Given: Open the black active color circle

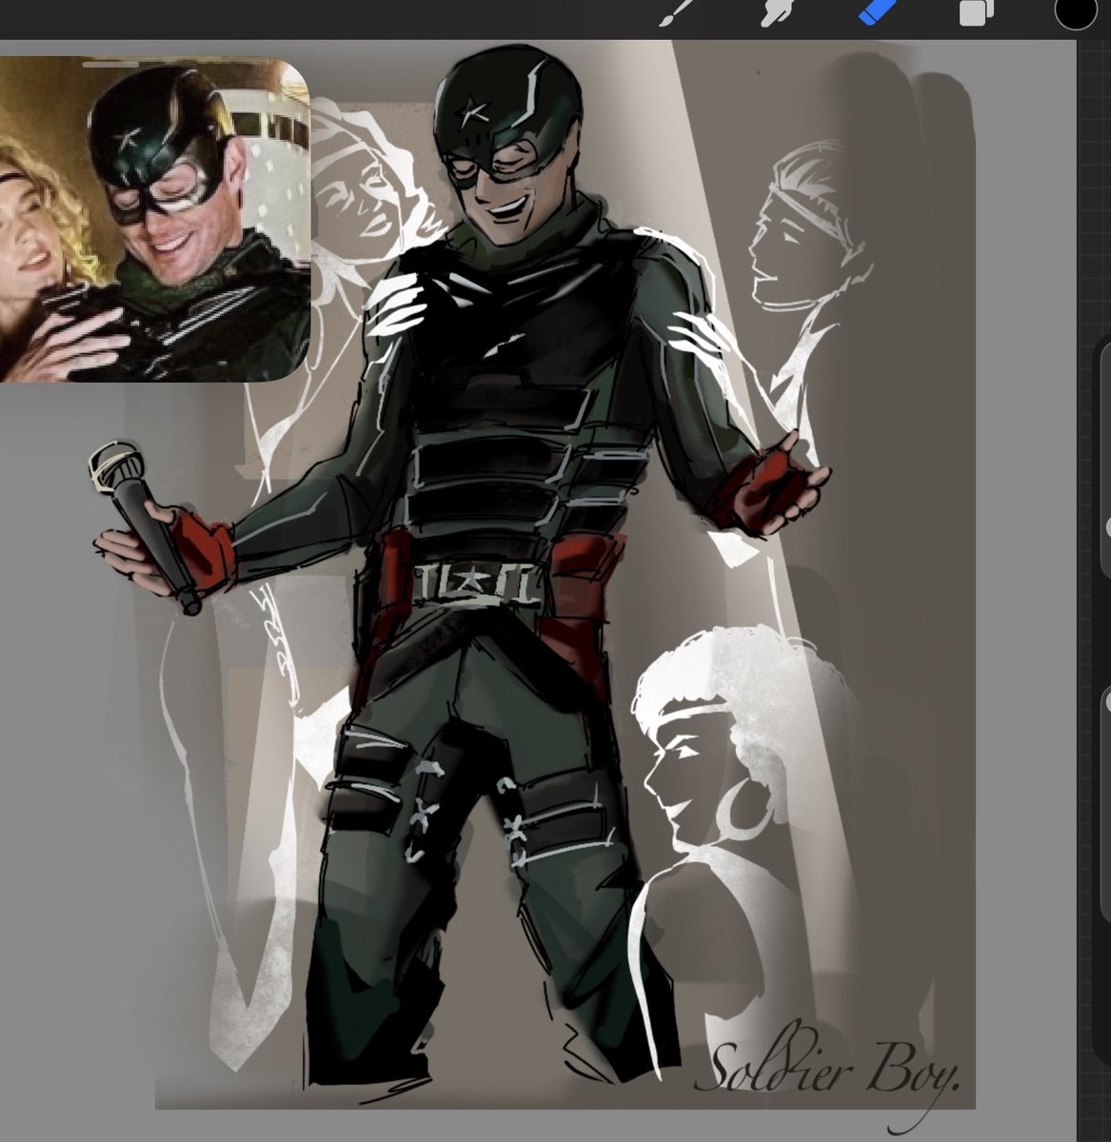Looking at the screenshot, I should (1076, 11).
